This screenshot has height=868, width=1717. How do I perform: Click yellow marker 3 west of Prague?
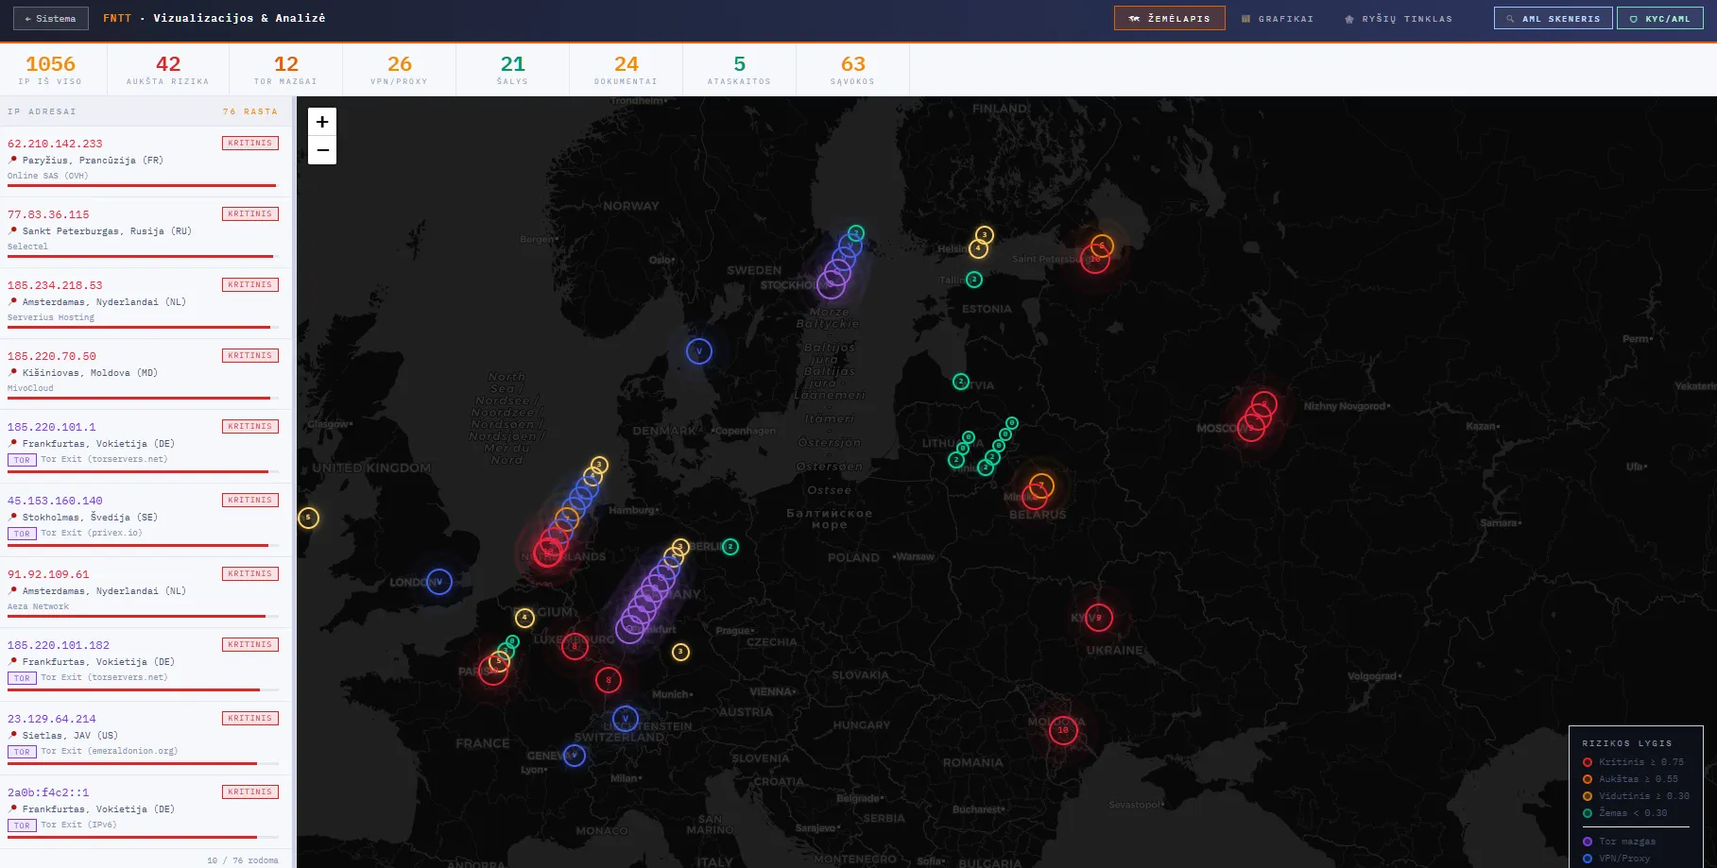point(680,652)
